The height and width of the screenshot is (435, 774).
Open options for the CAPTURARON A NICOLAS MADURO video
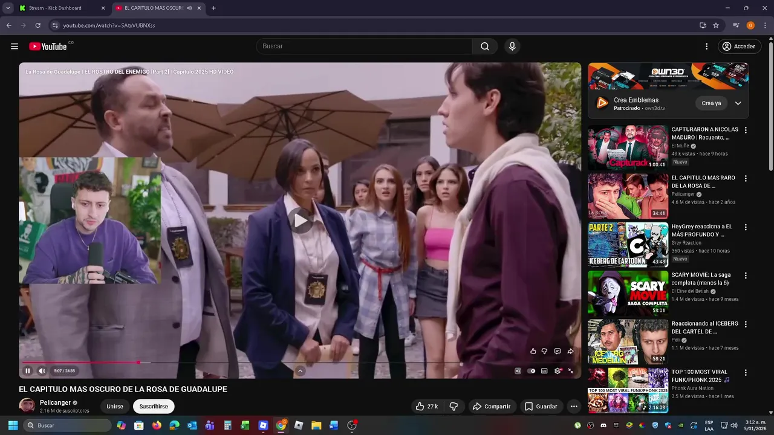[x=746, y=130]
